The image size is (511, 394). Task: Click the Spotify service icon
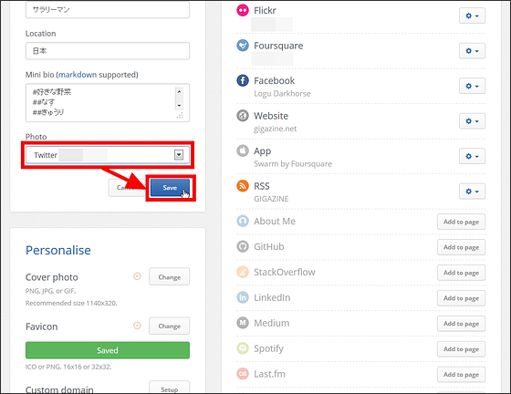tap(243, 348)
